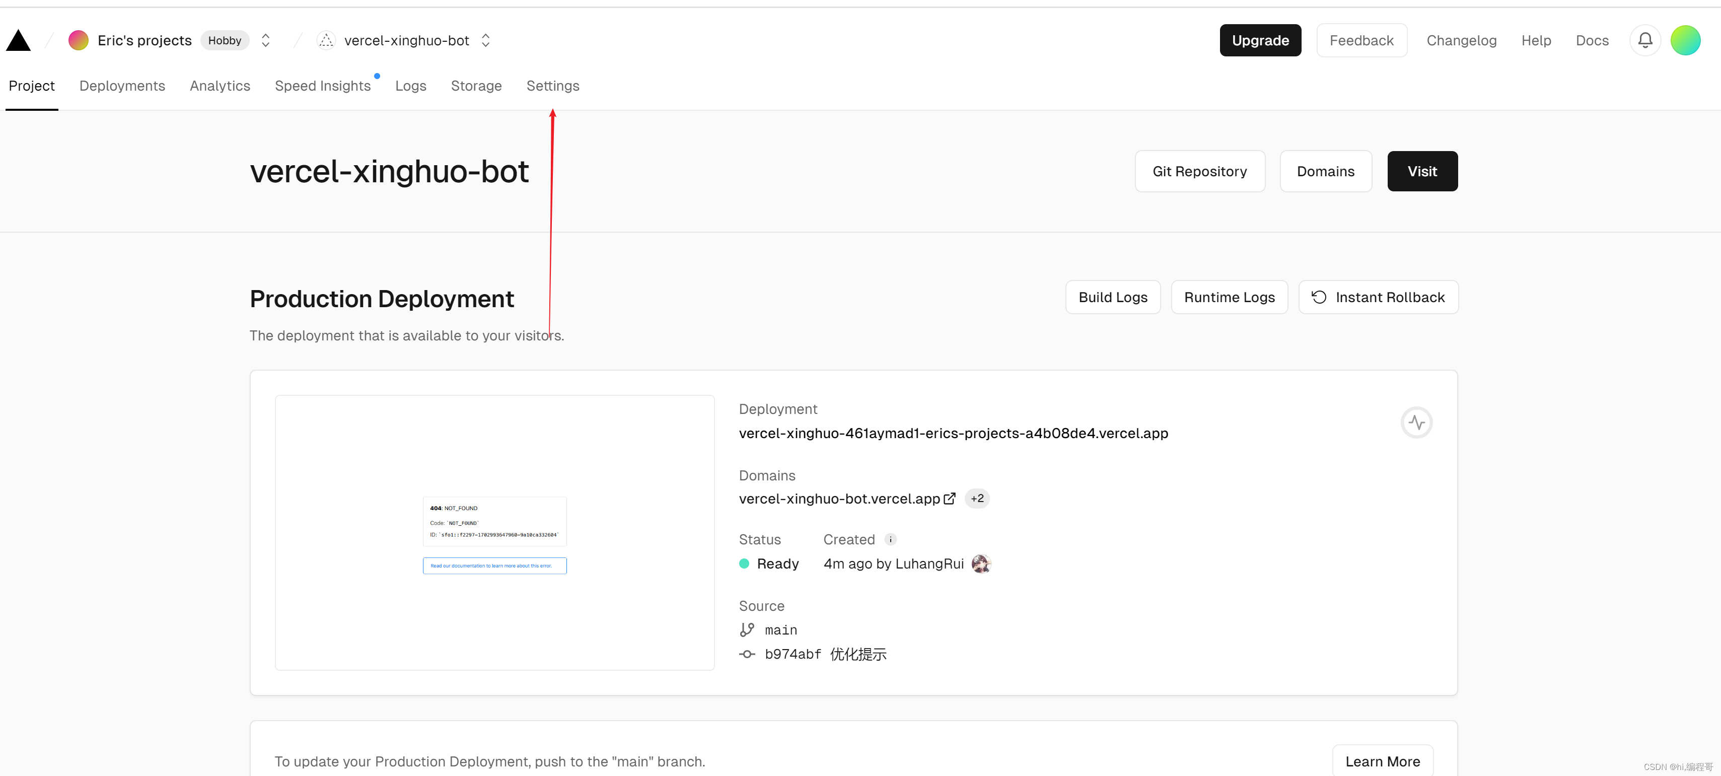Open the deployment preview thumbnail
Screen dimensions: 1721x776
(x=494, y=533)
